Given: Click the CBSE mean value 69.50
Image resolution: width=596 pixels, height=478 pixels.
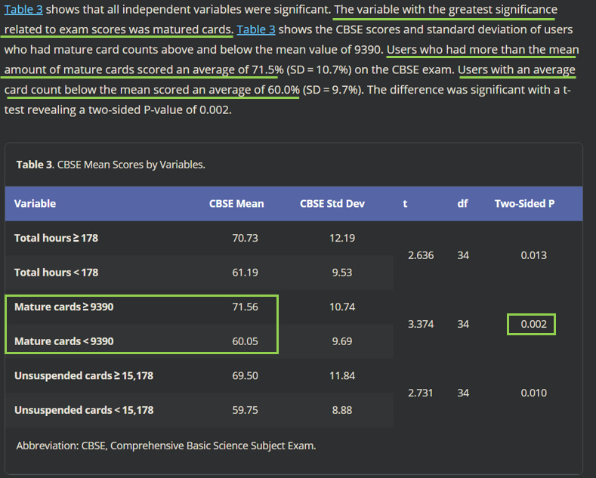Looking at the screenshot, I should (246, 375).
